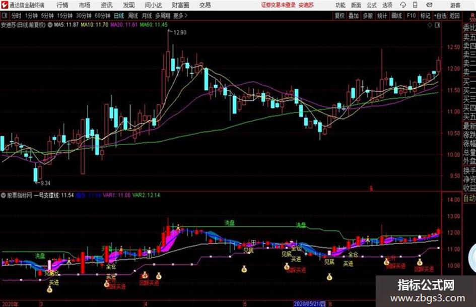Open the 行情 menu
Viewport: 476px width, 307px height.
pos(62,5)
